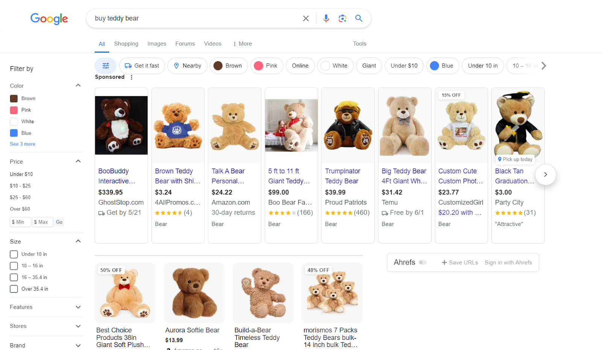Switch to the Forums tab
Screen dimensions: 602x350
click(185, 44)
